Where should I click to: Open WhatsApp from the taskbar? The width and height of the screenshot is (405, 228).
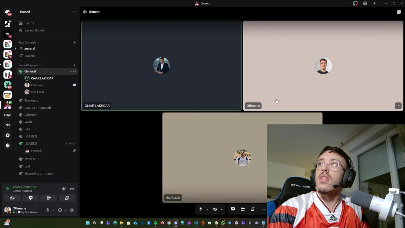[223, 223]
